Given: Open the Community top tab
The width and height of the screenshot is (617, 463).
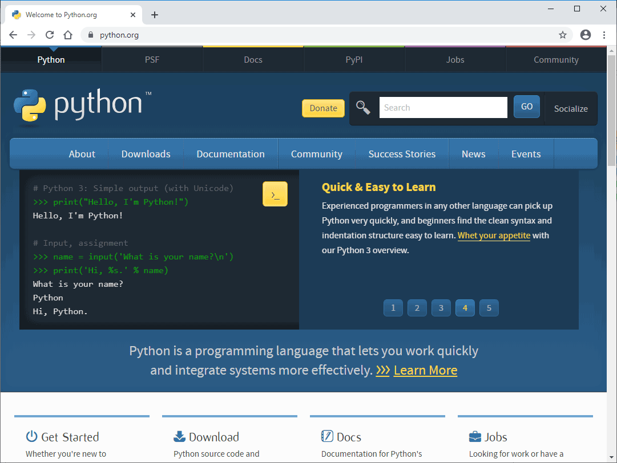Looking at the screenshot, I should click(556, 60).
